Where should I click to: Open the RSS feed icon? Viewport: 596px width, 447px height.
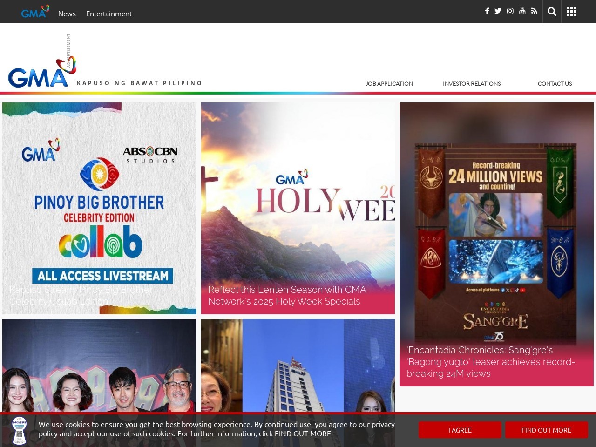pos(534,11)
